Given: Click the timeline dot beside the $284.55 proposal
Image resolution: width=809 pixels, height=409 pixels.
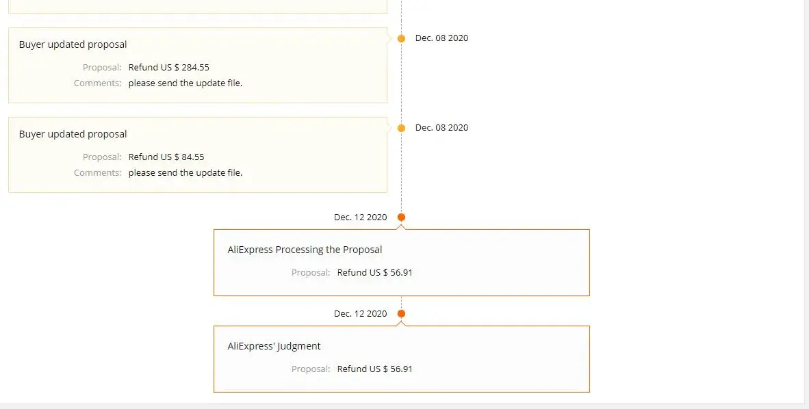Looking at the screenshot, I should pos(401,38).
